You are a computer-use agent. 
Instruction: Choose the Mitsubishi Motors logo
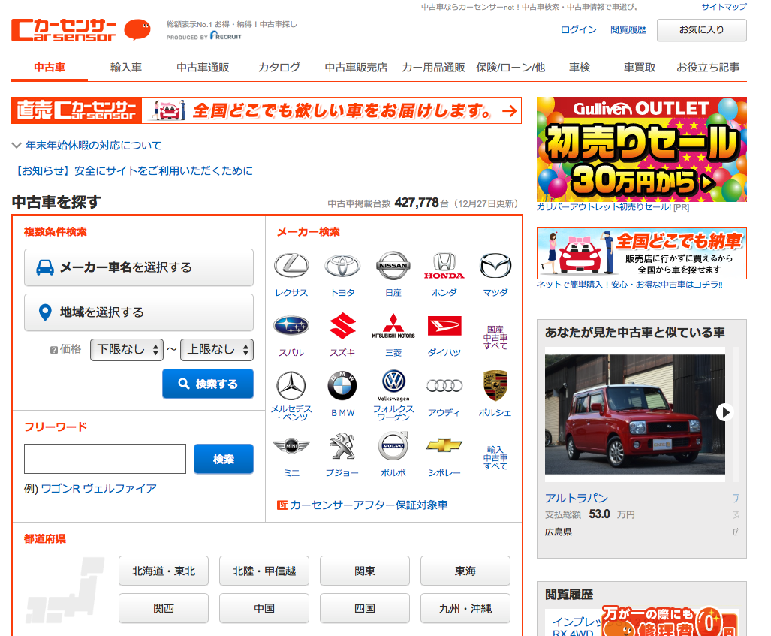point(393,326)
